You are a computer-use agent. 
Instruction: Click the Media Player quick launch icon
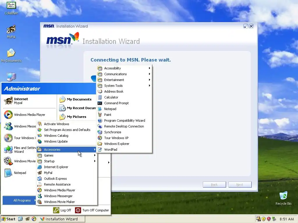34,219
